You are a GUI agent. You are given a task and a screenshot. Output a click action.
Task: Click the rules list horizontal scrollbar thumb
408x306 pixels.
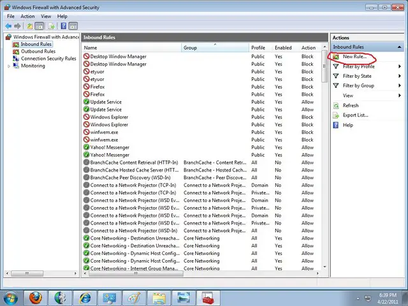click(x=136, y=273)
